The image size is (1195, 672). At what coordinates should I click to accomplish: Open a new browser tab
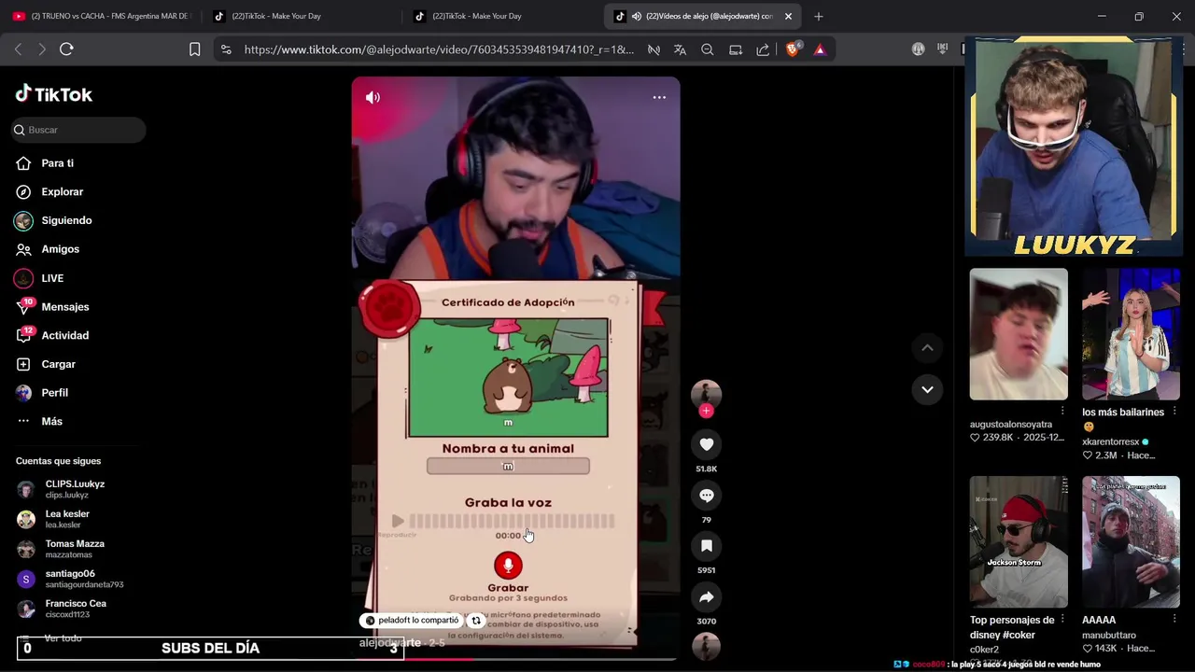[819, 16]
